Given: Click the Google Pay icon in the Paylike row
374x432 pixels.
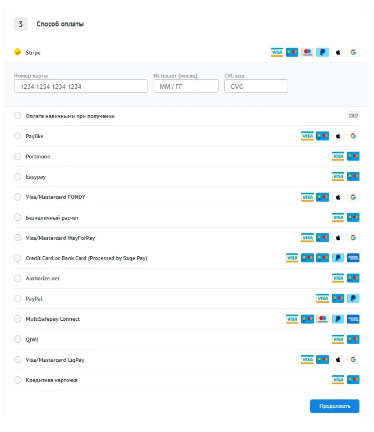Looking at the screenshot, I should click(353, 136).
